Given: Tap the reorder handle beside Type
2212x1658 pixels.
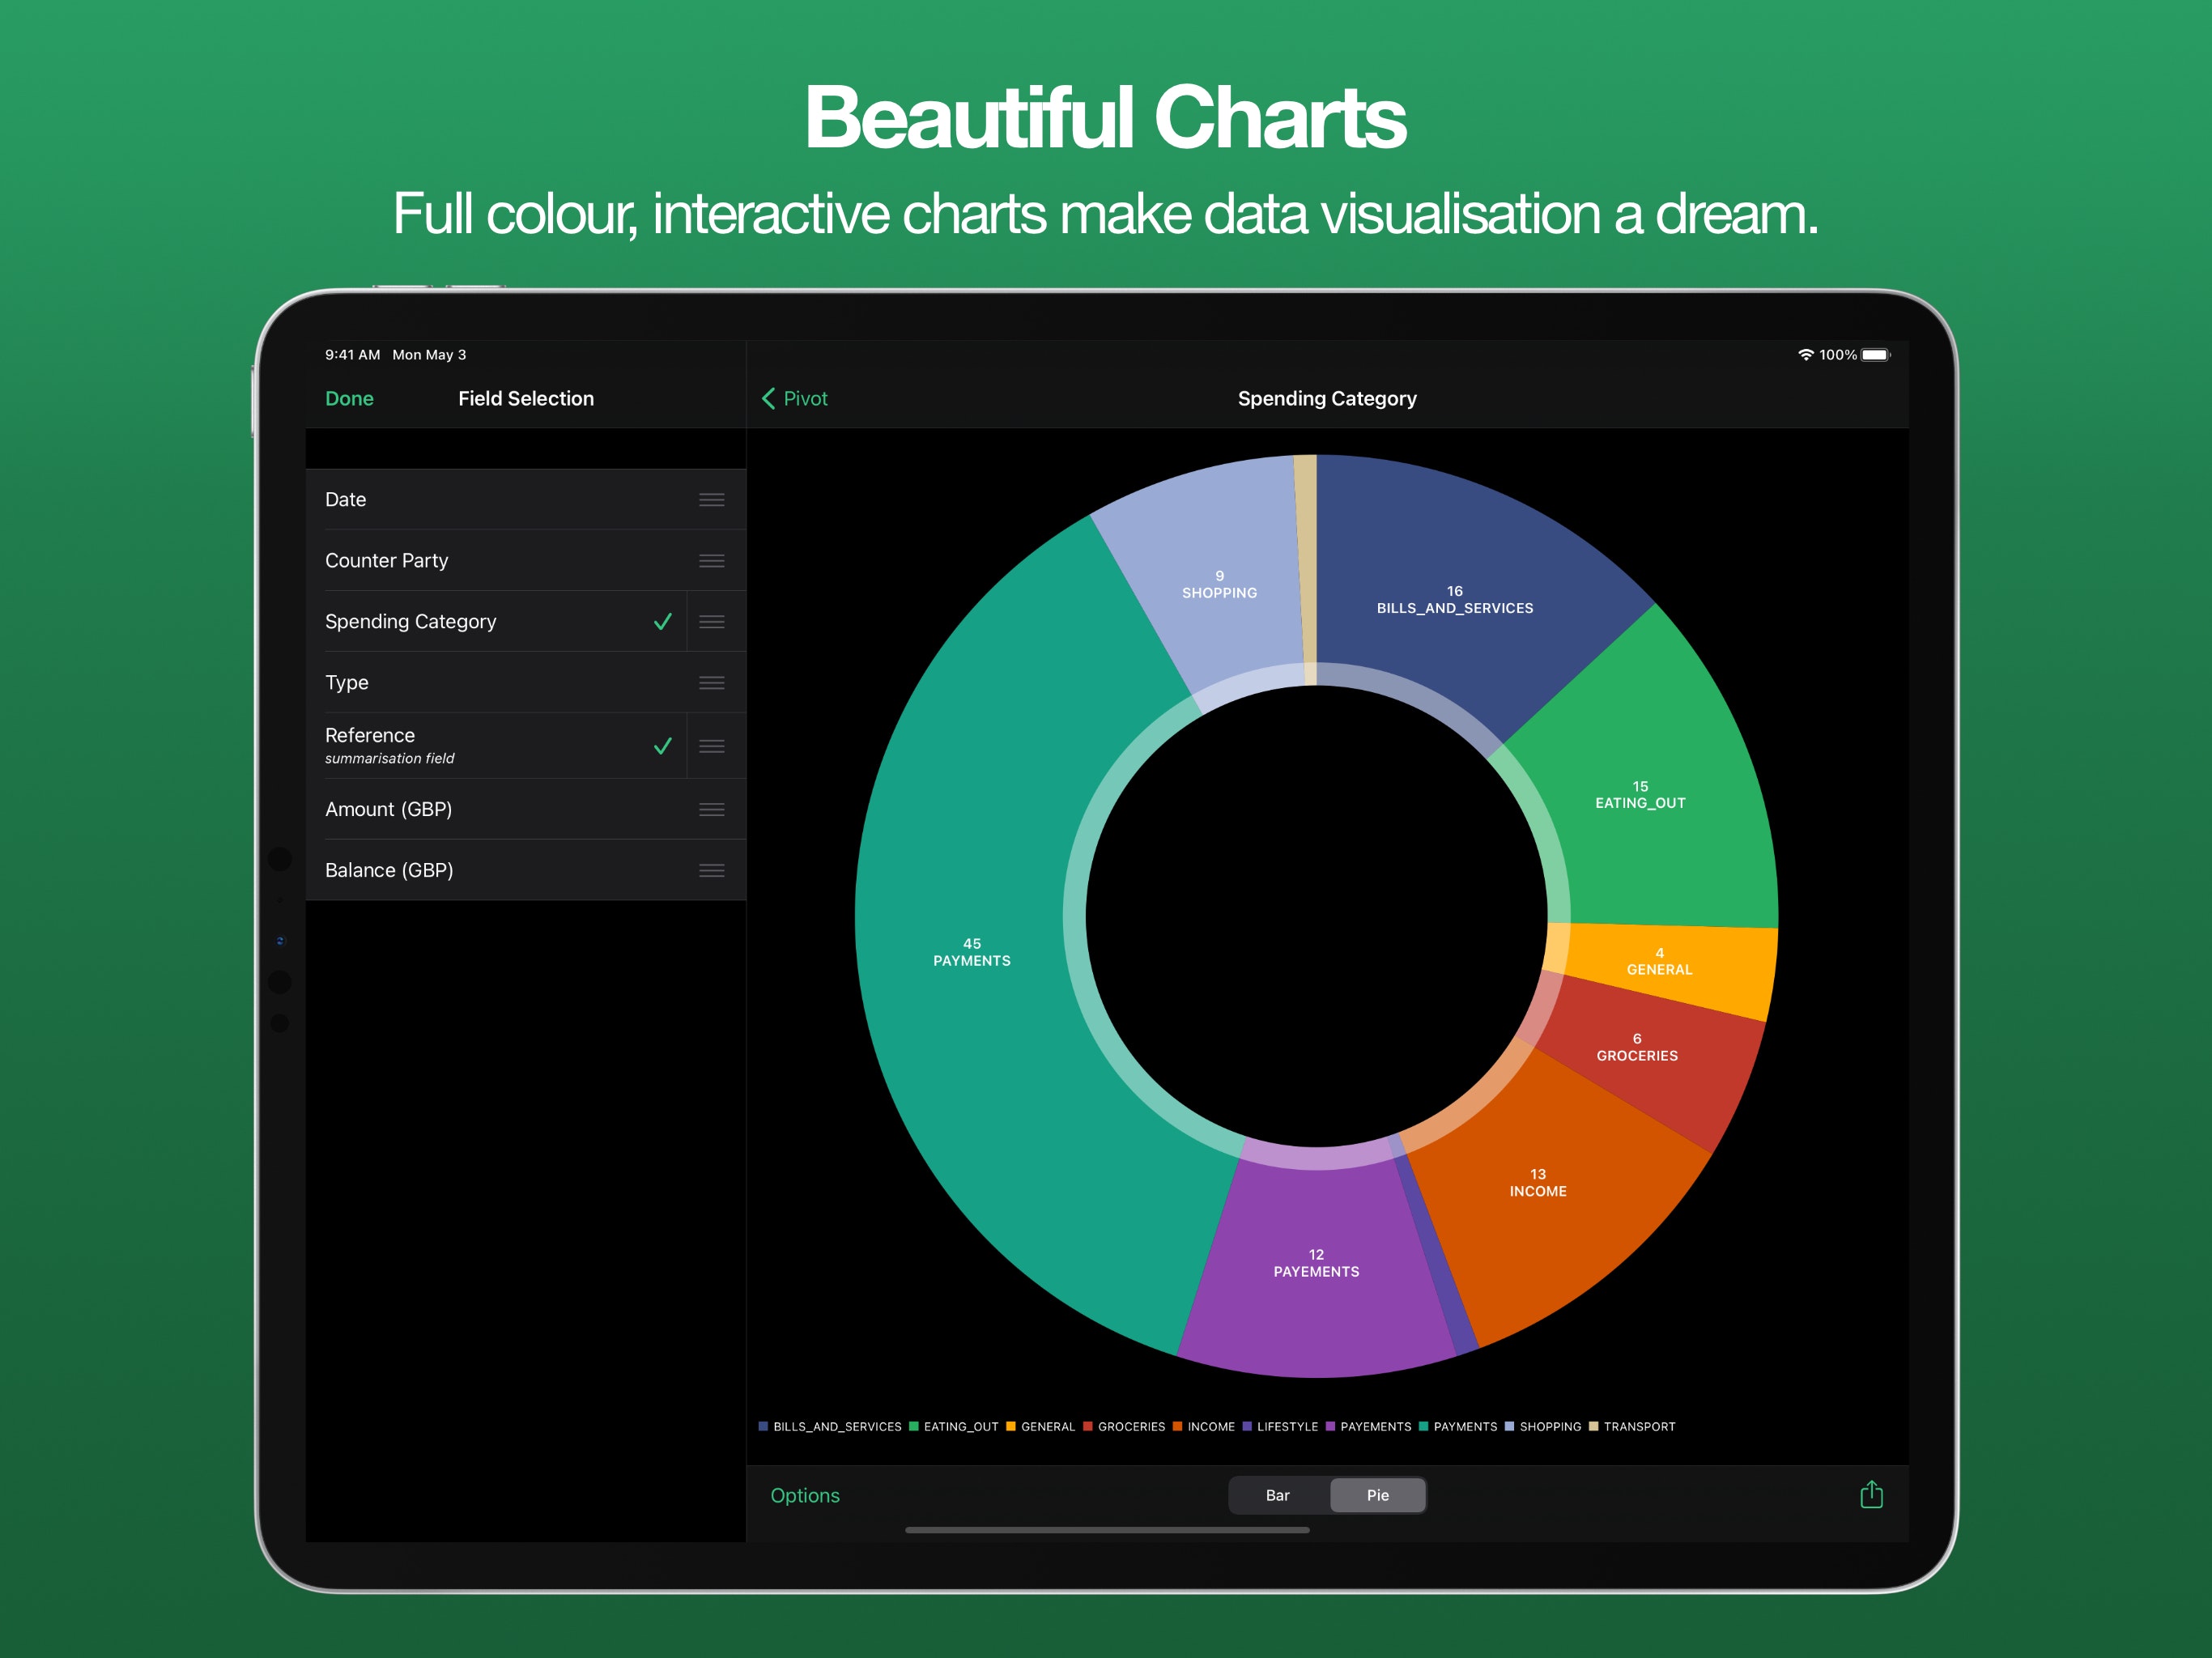Looking at the screenshot, I should [x=712, y=682].
